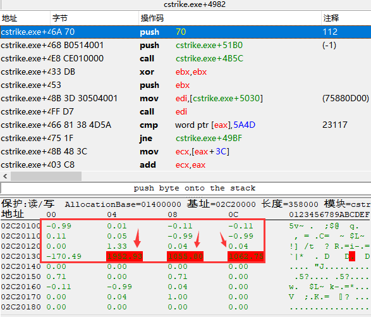The image size is (371, 317).
Task: Select the mov edi,[cstrike.exe+5030] row
Action: [x=186, y=98]
